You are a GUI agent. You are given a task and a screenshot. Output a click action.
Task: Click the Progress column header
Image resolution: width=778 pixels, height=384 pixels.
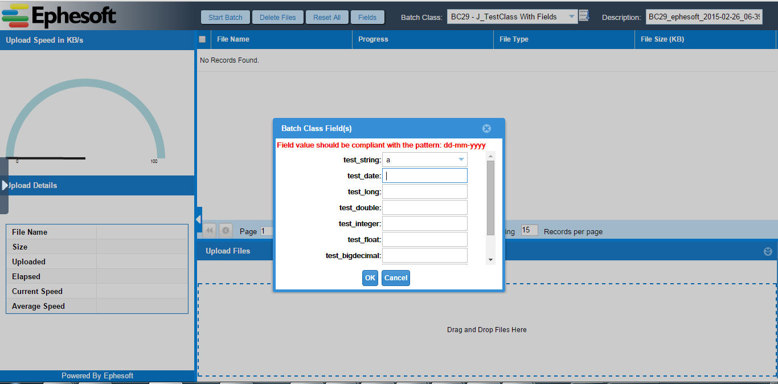click(423, 39)
